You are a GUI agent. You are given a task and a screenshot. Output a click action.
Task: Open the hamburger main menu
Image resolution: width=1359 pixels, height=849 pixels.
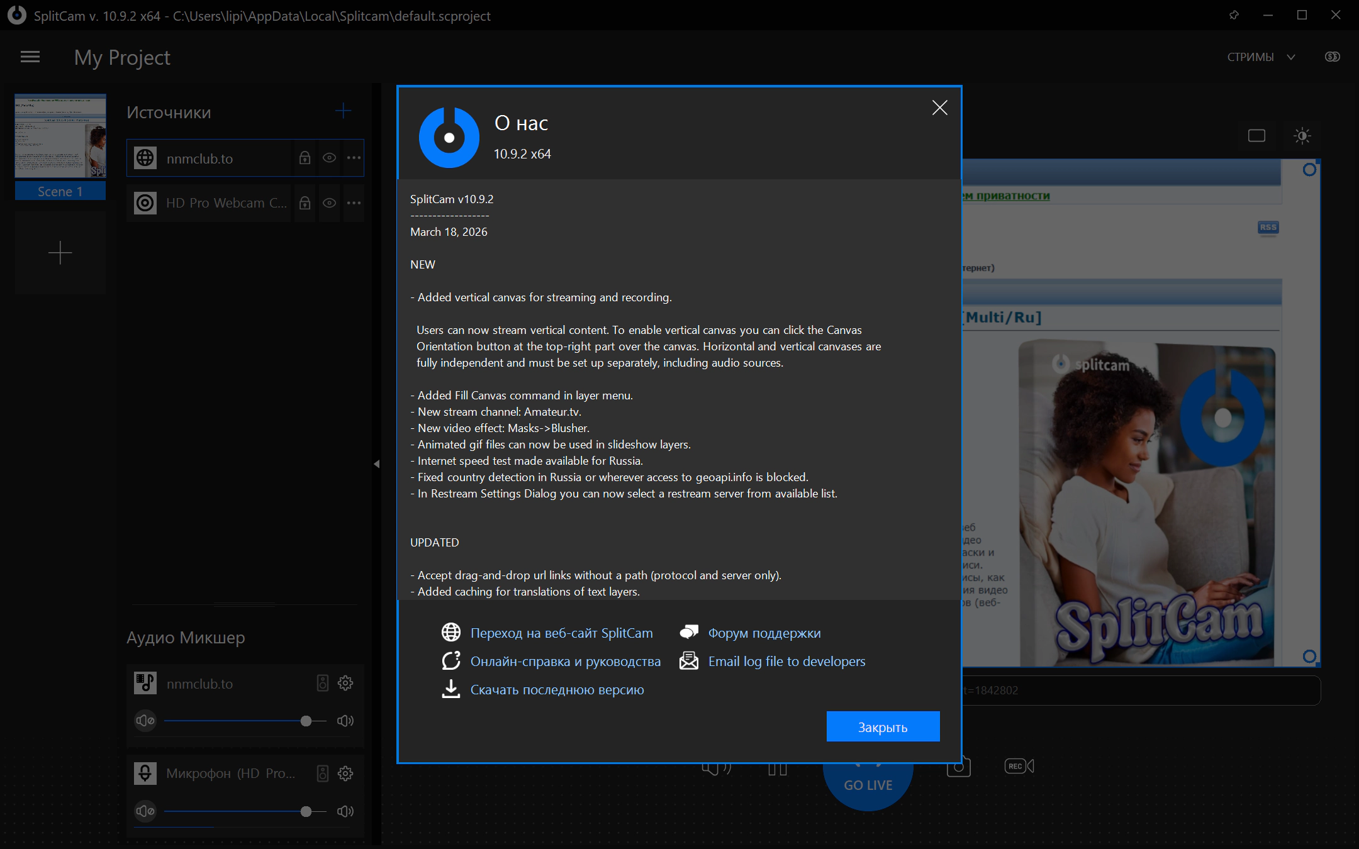30,57
